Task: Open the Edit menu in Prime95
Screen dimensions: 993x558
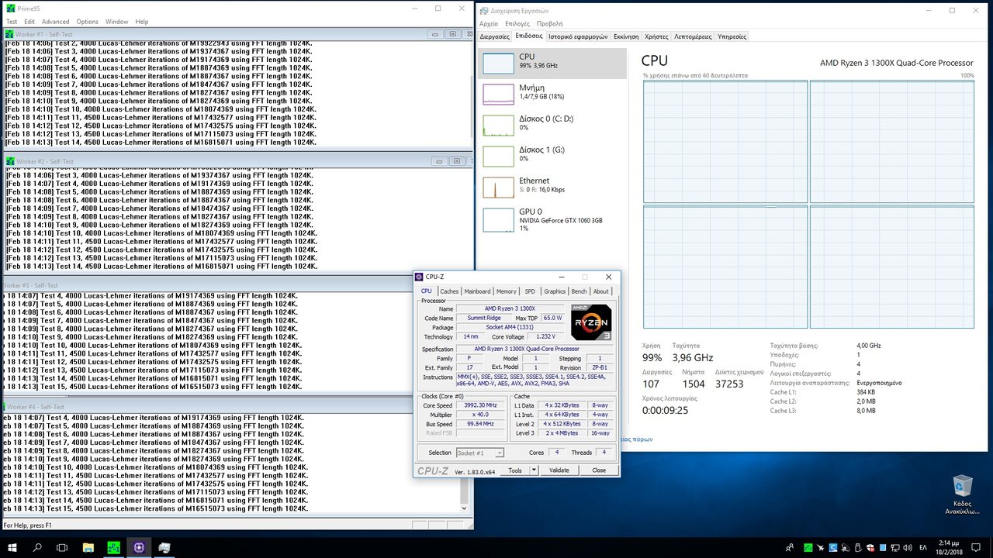Action: coord(29,22)
